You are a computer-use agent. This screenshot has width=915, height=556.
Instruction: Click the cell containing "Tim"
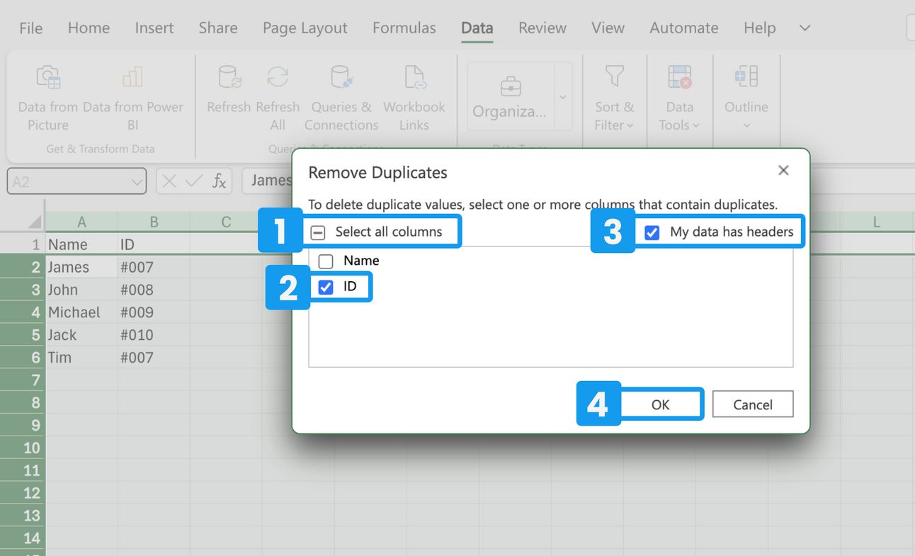[81, 358]
